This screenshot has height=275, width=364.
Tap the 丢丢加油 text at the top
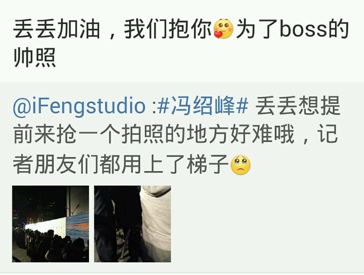click(57, 29)
